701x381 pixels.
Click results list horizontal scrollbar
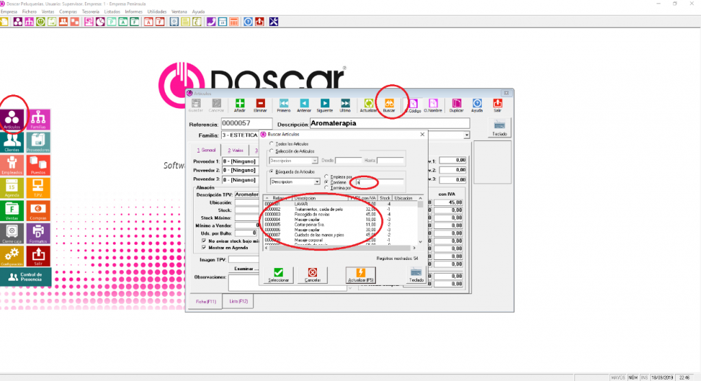340,248
